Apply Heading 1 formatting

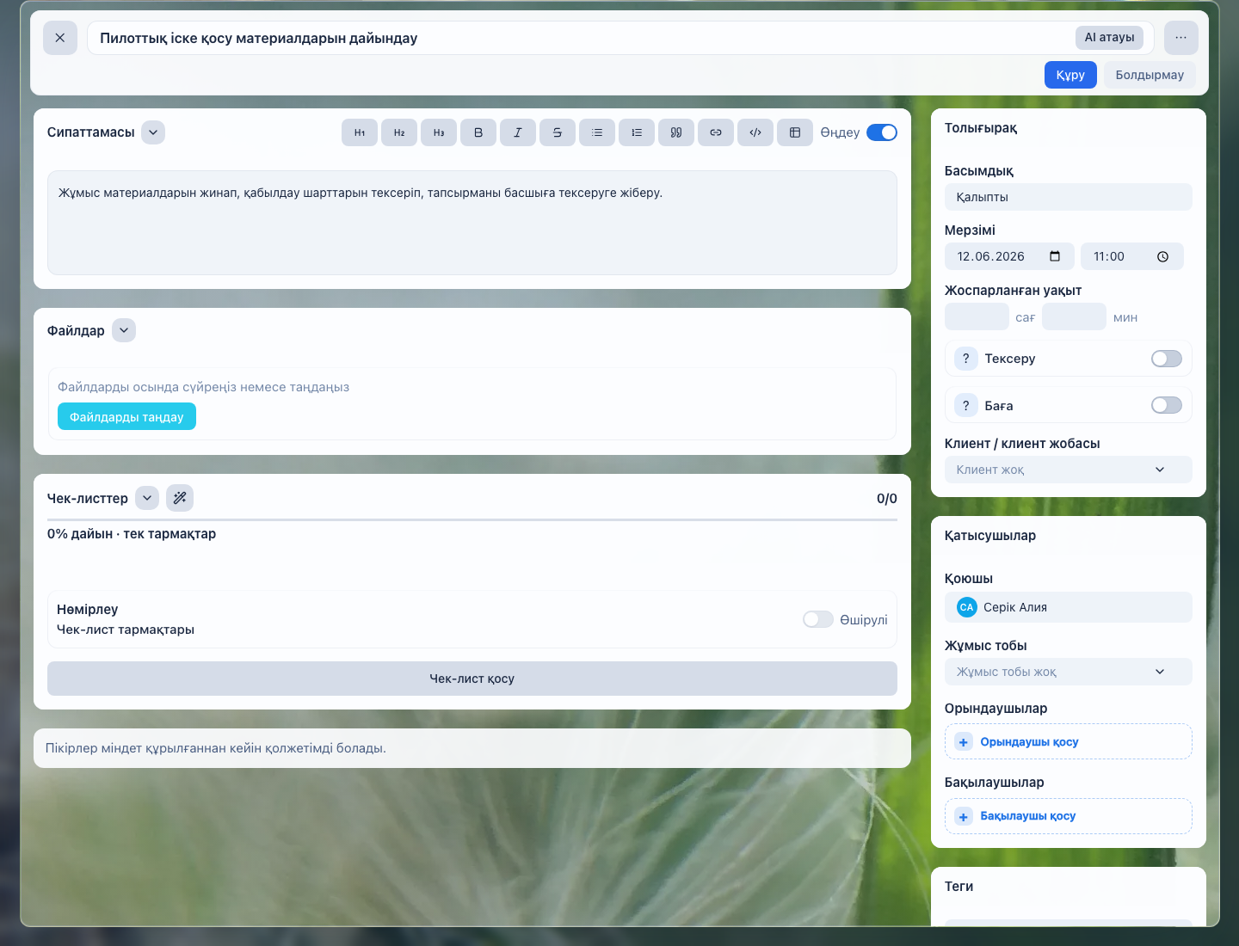click(x=360, y=132)
